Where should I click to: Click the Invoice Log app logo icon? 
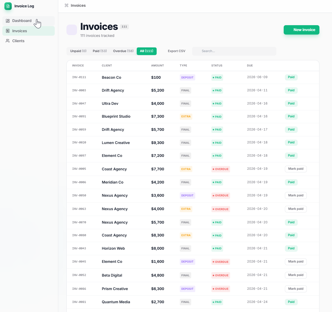pyautogui.click(x=8, y=6)
